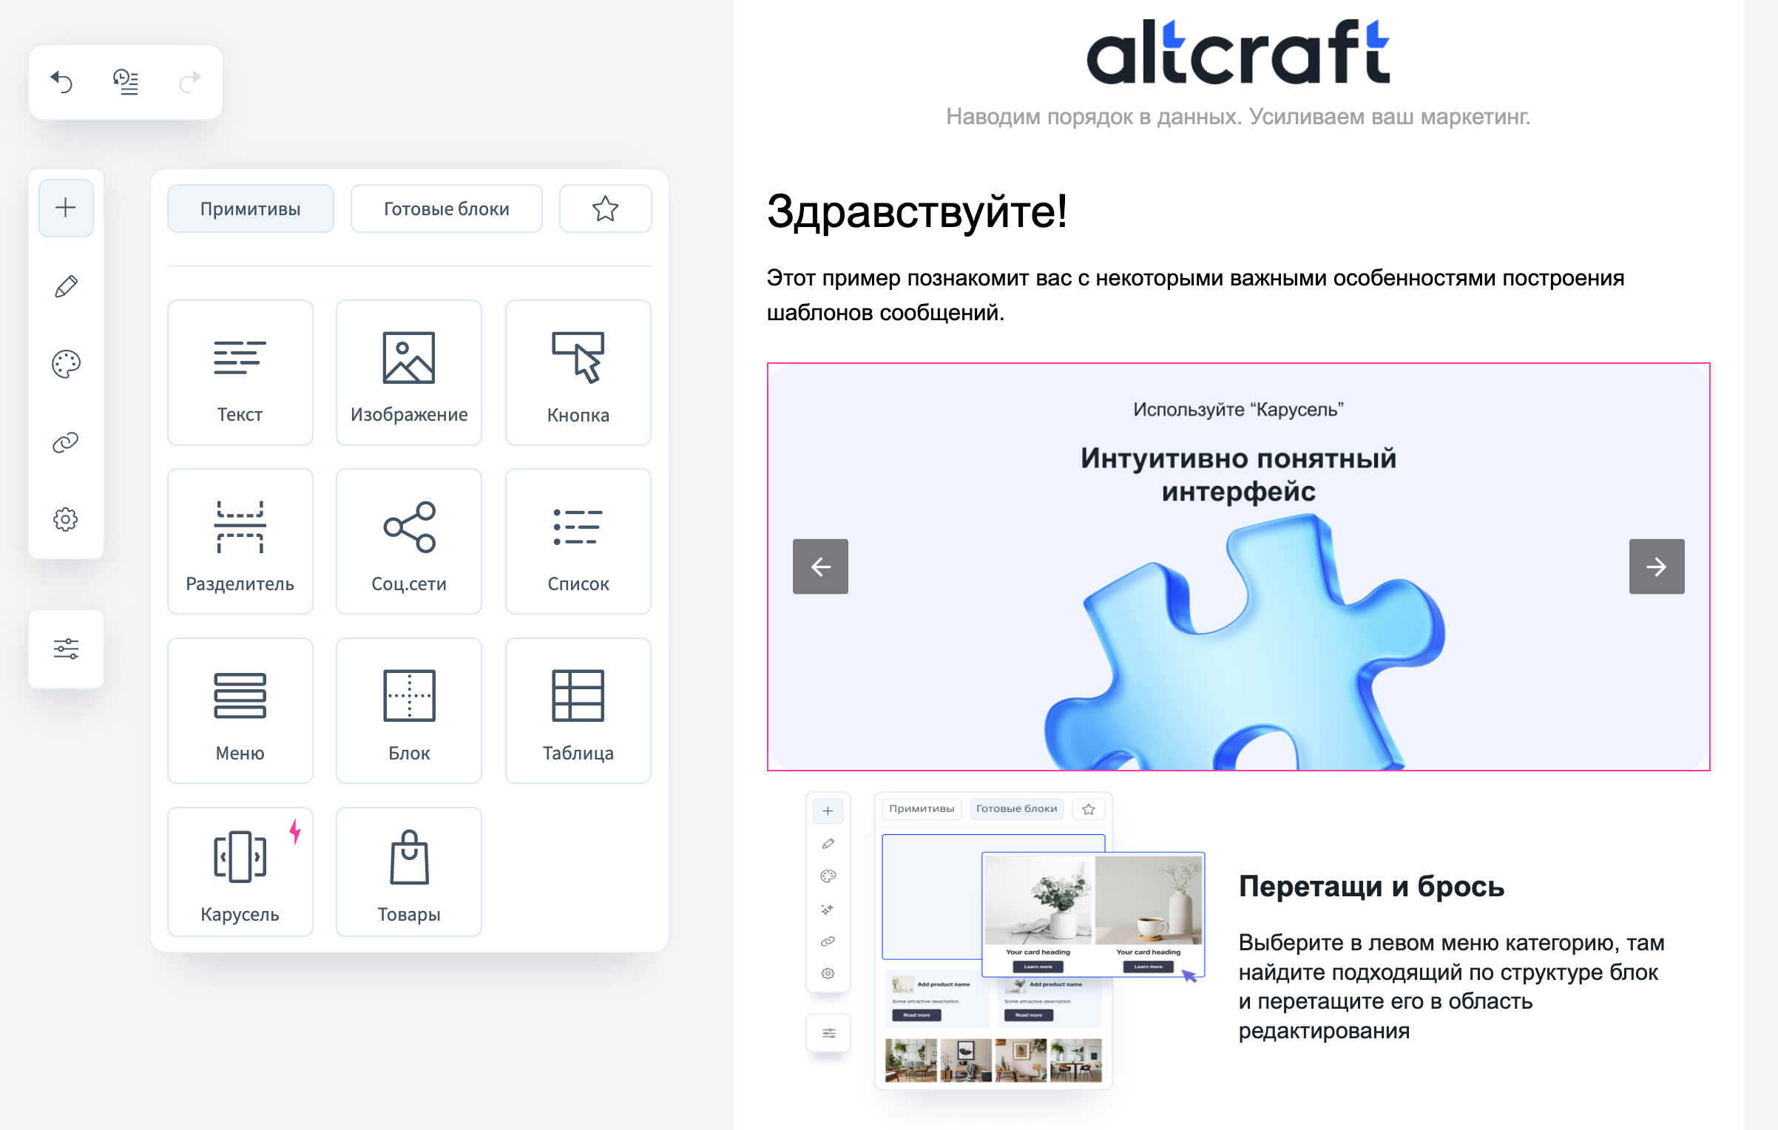Click the Здравствуйте! heading text
1778x1130 pixels.
click(917, 212)
